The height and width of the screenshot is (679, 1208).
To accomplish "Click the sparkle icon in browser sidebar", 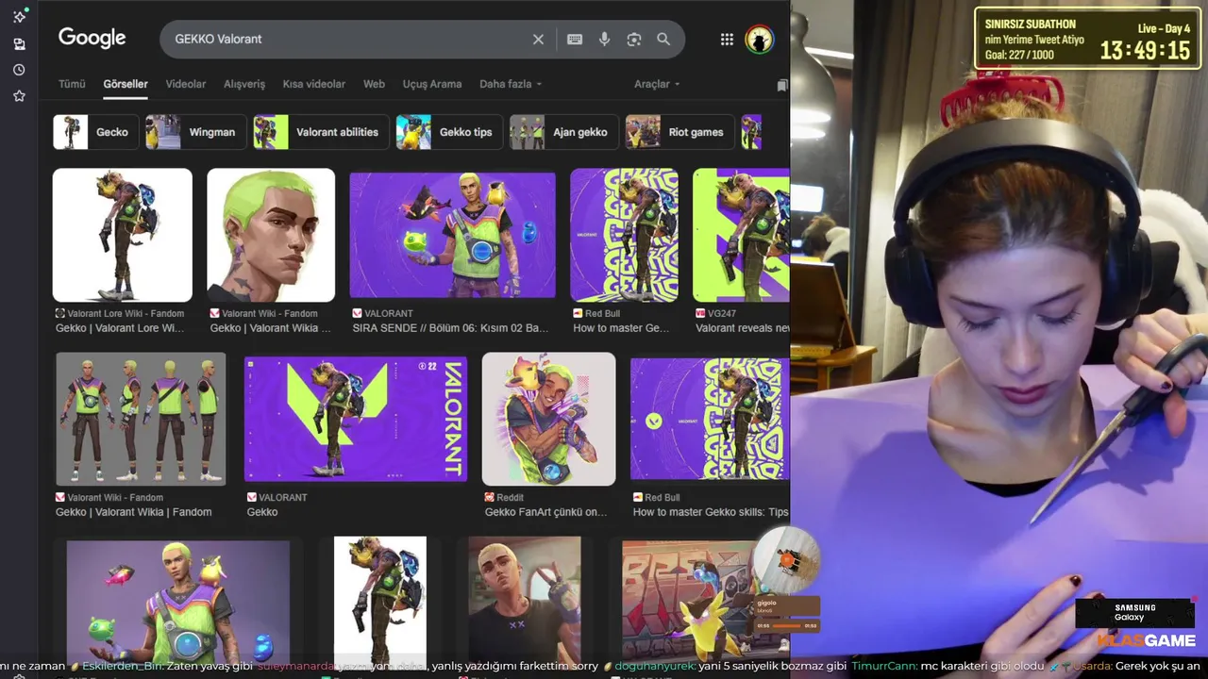I will [x=19, y=16].
